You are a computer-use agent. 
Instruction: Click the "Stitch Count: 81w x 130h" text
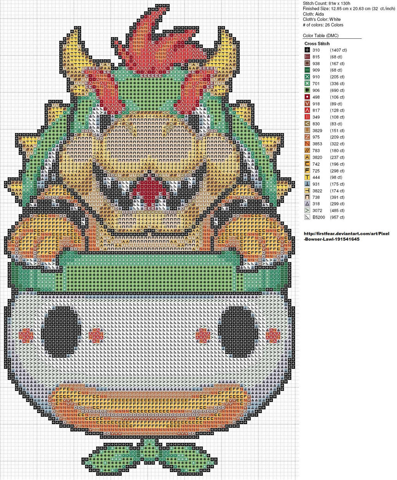tap(326, 3)
